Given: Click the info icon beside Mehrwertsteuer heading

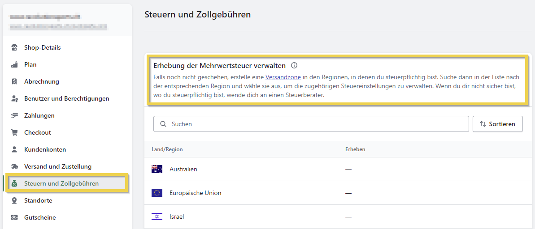Looking at the screenshot, I should 294,65.
